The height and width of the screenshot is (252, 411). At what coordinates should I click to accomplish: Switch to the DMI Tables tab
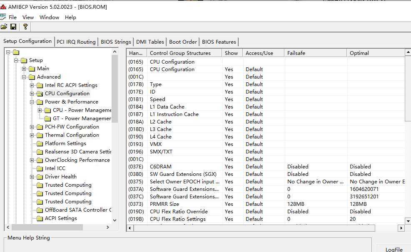pyautogui.click(x=150, y=42)
